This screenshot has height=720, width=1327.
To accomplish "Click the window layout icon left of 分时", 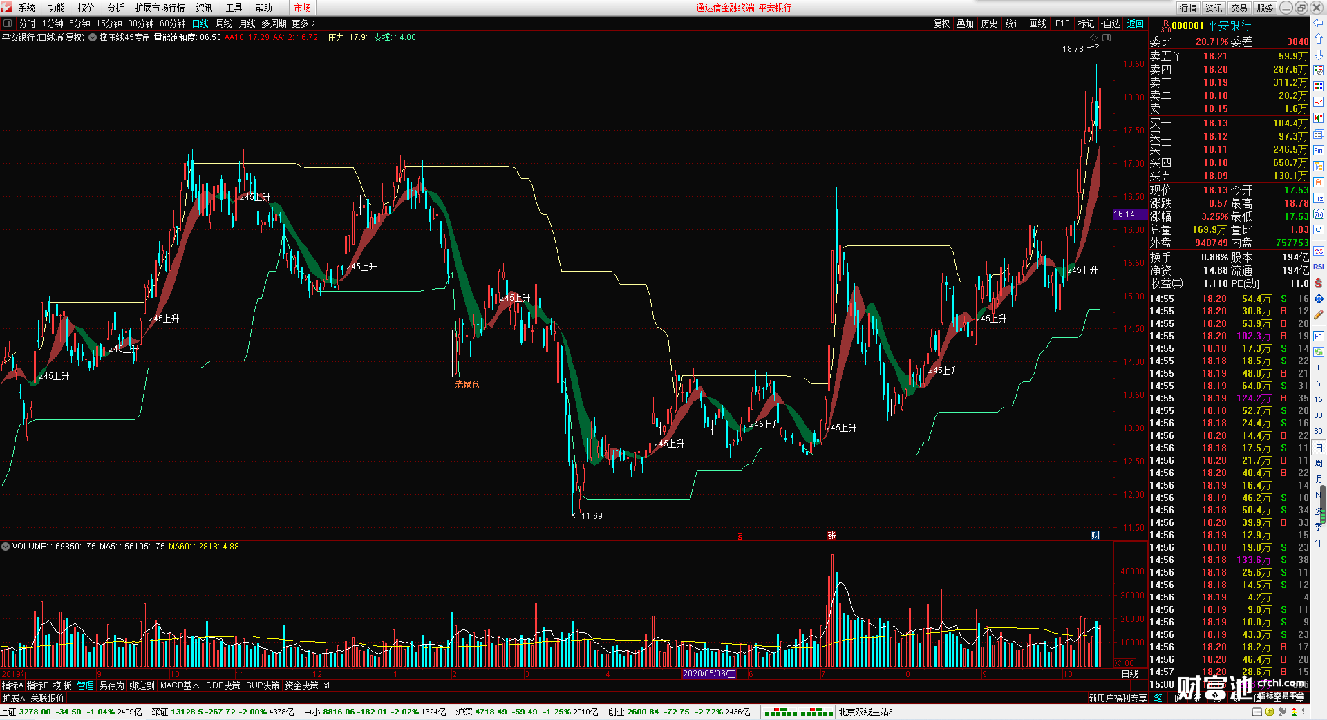I will pos(8,23).
